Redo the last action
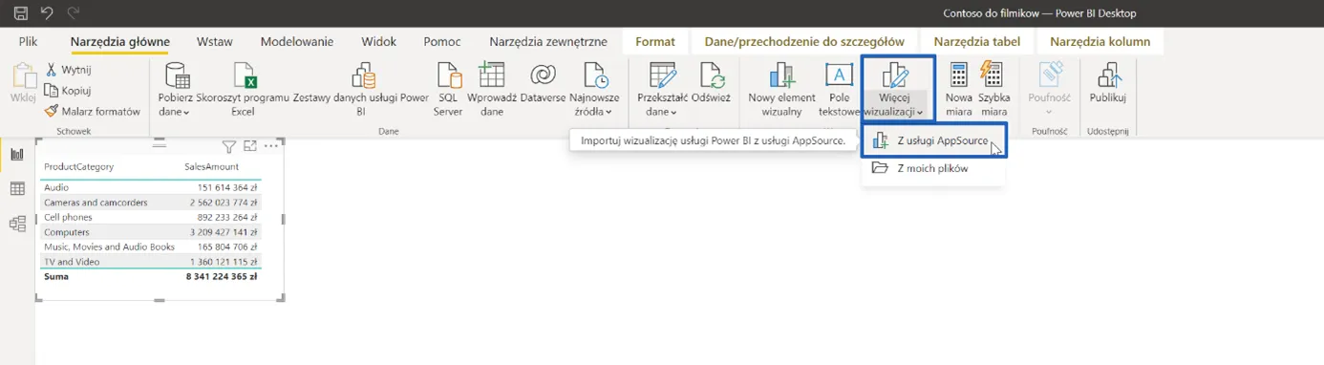Screen dimensions: 1324x365 [74, 13]
